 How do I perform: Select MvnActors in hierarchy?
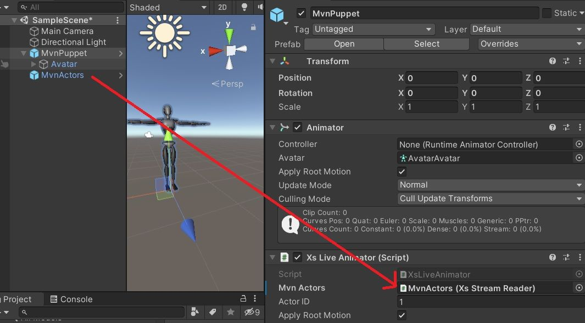[62, 75]
